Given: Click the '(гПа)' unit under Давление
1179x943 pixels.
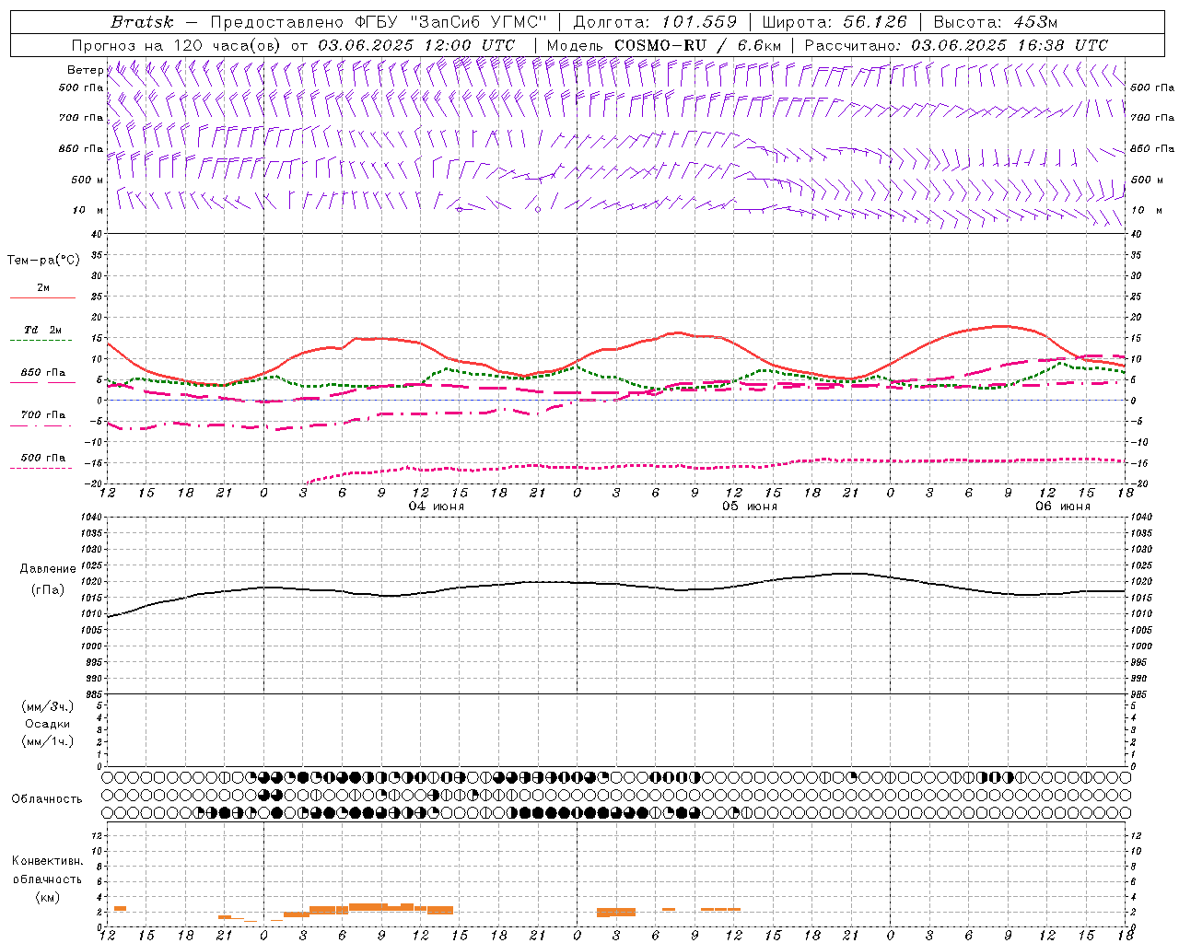Looking at the screenshot, I should tap(48, 589).
